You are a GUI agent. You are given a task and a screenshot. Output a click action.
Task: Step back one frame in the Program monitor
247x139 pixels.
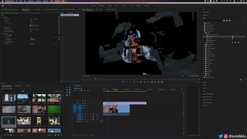pos(137,82)
